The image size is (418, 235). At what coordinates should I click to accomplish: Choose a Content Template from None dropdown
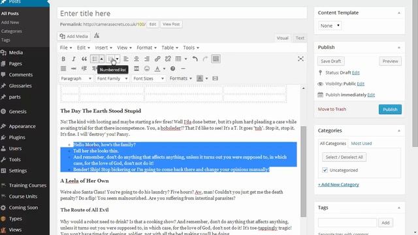pyautogui.click(x=330, y=26)
